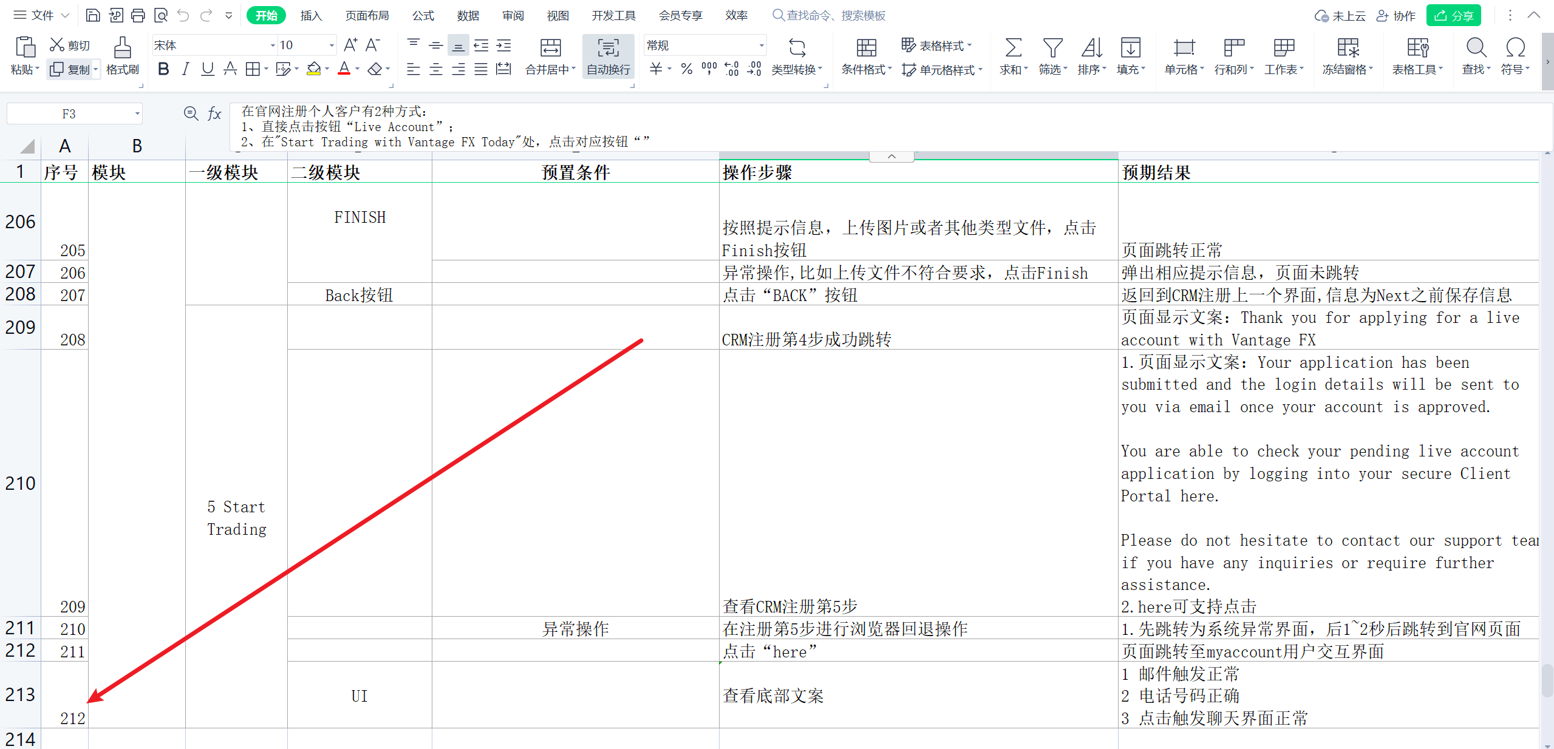Expand the Cell Style (单元格样式) dropdown
The image size is (1554, 749).
pos(981,70)
